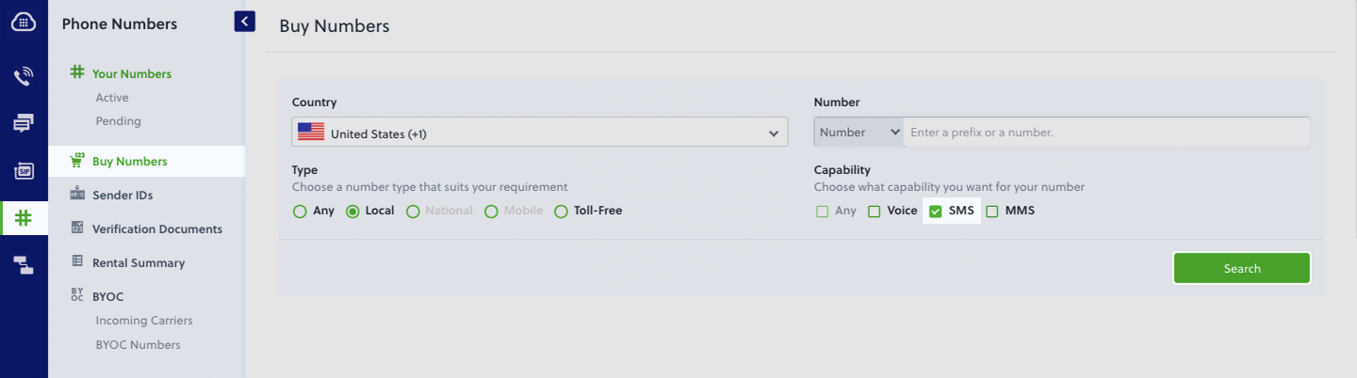
Task: Select the Phone Numbers hash icon
Action: point(24,218)
